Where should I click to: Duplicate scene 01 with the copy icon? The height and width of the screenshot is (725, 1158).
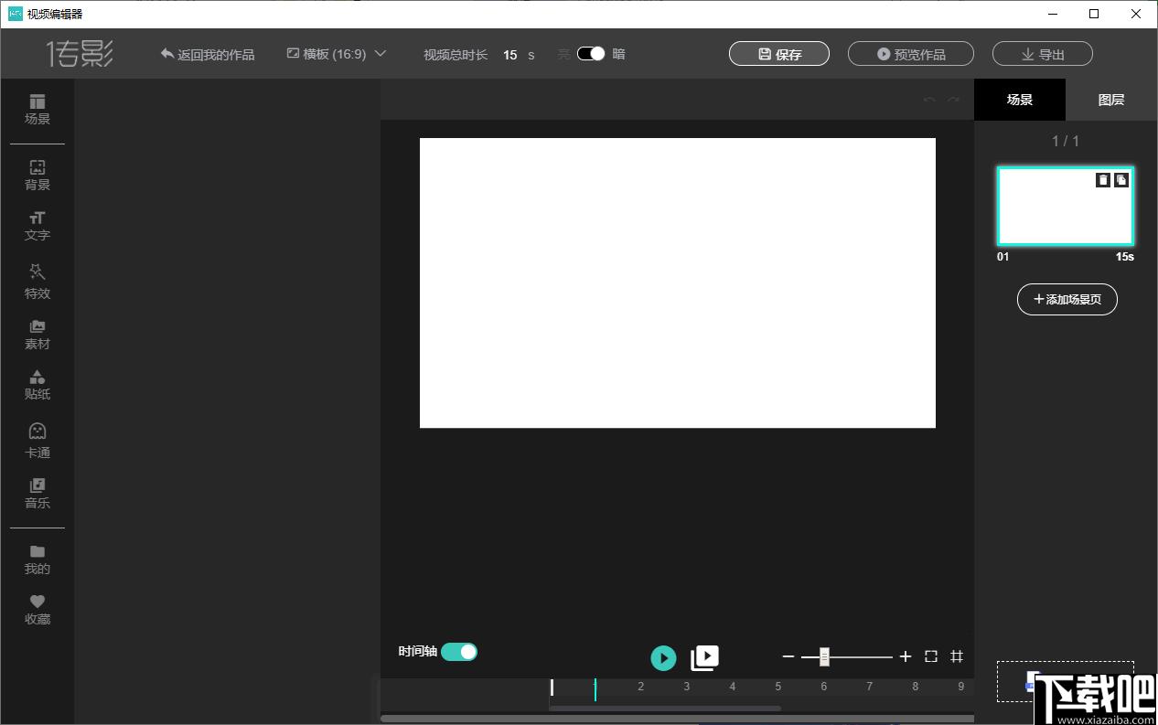tap(1121, 180)
